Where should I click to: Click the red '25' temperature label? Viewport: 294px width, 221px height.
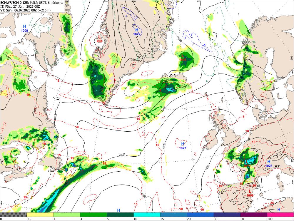pyautogui.click(x=272, y=203)
